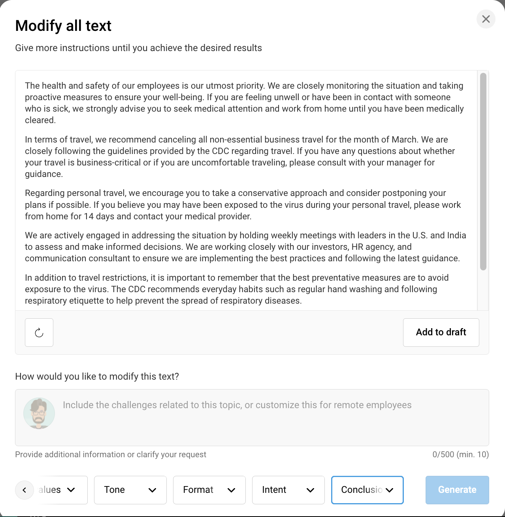Regenerate the suggested text with the refresh icon
The width and height of the screenshot is (505, 517).
tap(39, 333)
